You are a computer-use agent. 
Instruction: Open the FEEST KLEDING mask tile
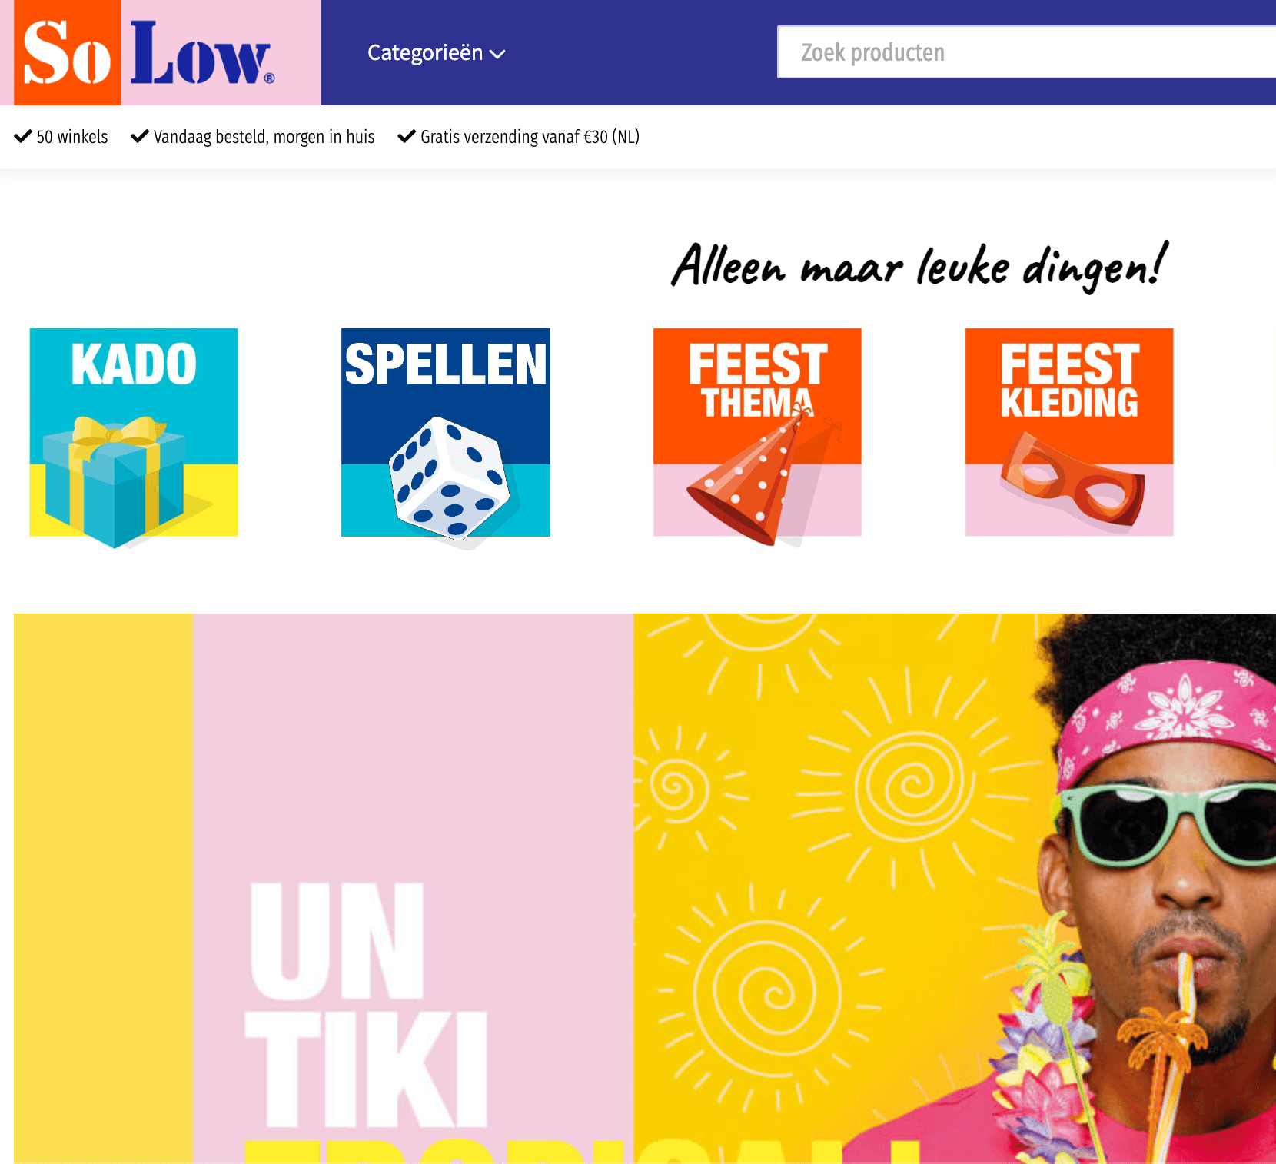1069,433
